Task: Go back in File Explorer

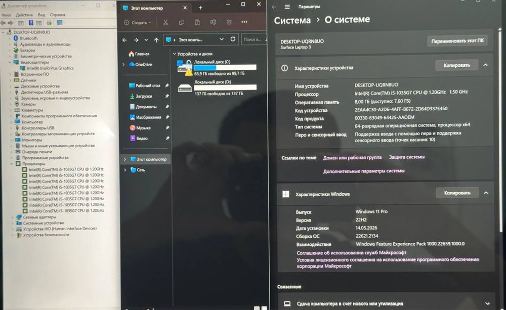Action: 124,40
